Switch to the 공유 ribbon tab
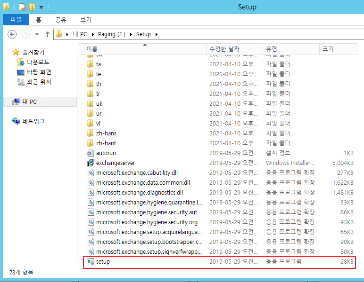This screenshot has height=282, width=364. pos(61,20)
